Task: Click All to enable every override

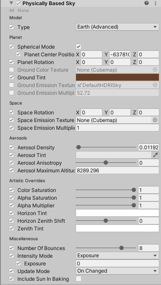Action: 12,11
